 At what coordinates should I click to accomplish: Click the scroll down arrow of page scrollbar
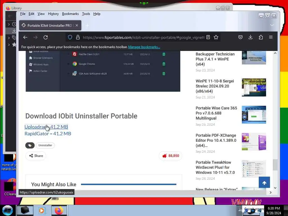(275, 188)
